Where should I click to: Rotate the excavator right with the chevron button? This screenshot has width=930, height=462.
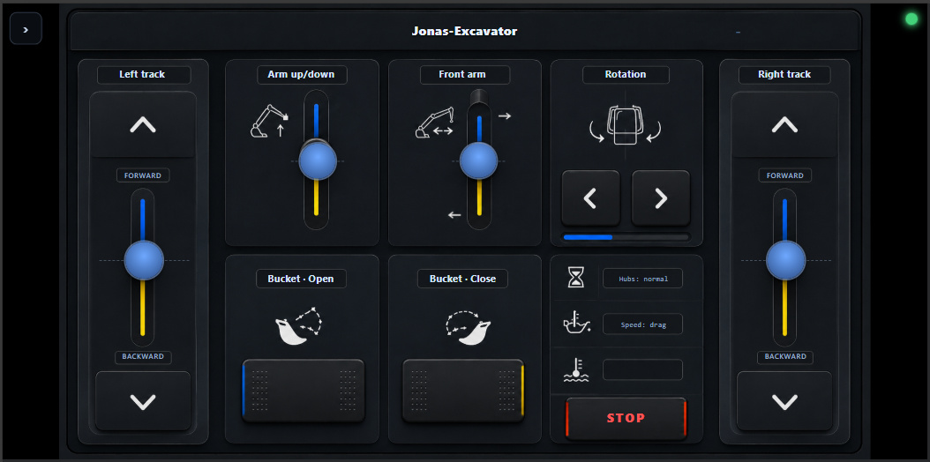[661, 198]
